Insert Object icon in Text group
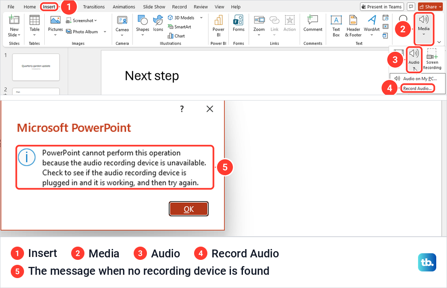 [385, 36]
